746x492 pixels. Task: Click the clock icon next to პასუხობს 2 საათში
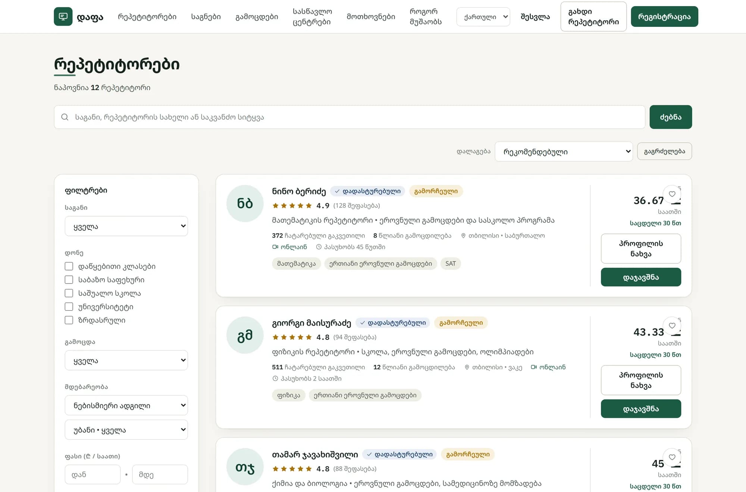tap(275, 379)
